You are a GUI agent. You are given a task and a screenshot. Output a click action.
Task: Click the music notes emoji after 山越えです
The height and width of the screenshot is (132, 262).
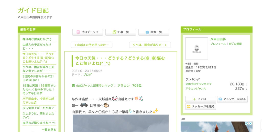(x=141, y=98)
